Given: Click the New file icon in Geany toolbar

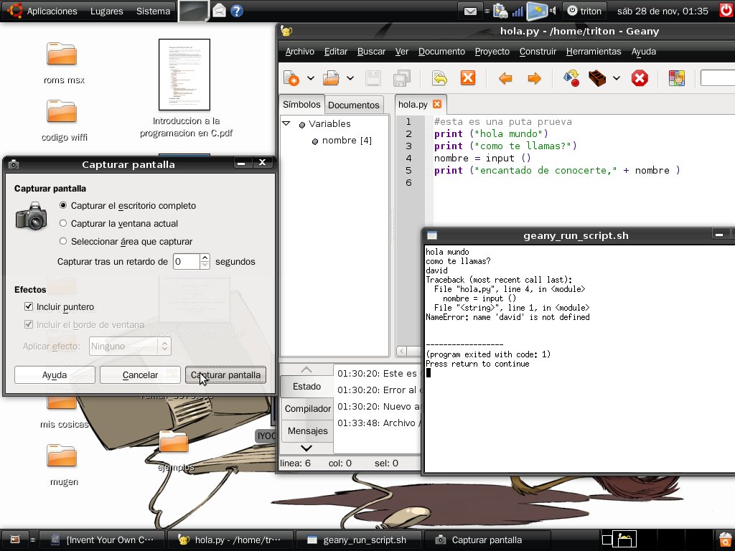Looking at the screenshot, I should [x=291, y=78].
